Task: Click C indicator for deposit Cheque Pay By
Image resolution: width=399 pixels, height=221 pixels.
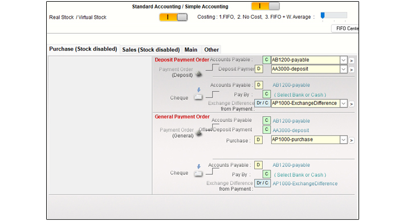Action: pos(266,94)
